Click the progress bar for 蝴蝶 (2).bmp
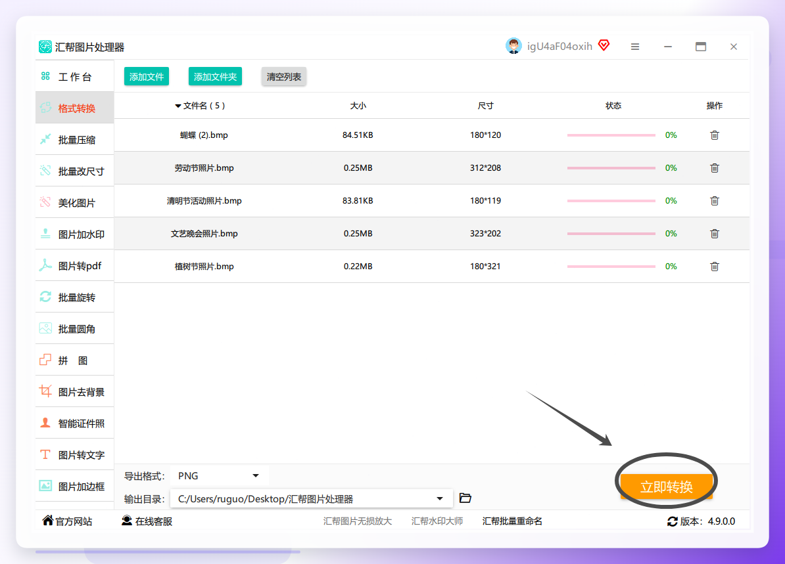 [x=611, y=135]
